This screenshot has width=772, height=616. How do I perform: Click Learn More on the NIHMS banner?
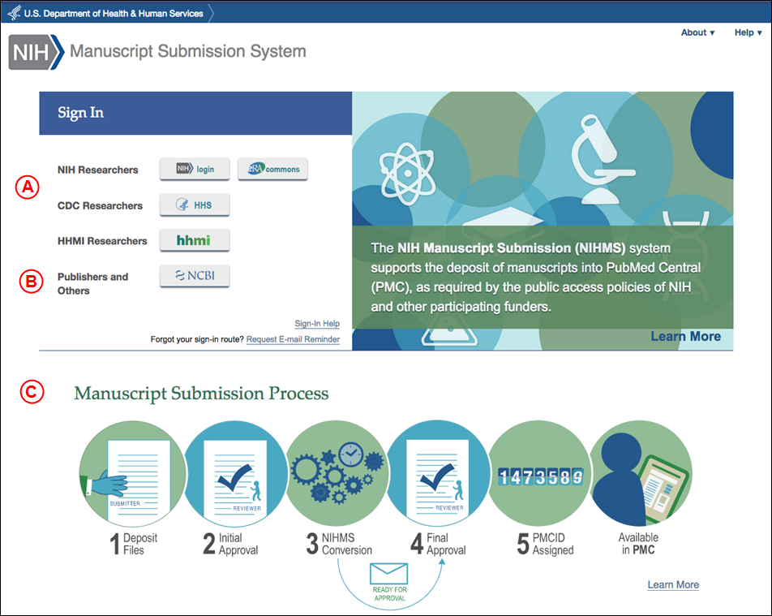tap(685, 336)
